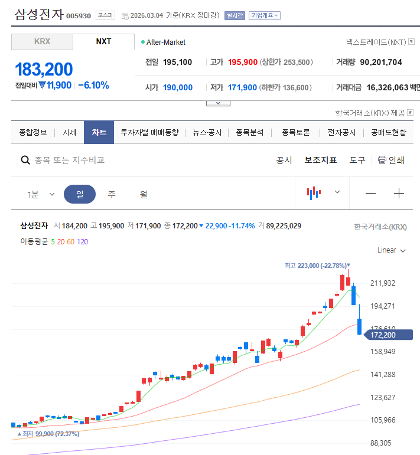Image resolution: width=420 pixels, height=455 pixels.
Task: Select the 일 daily chart period
Action: (80, 194)
